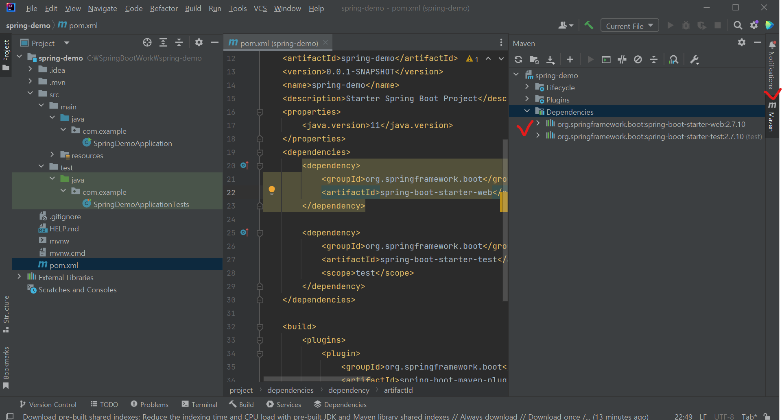Open the Navigate menu
This screenshot has height=420, width=782.
[102, 8]
